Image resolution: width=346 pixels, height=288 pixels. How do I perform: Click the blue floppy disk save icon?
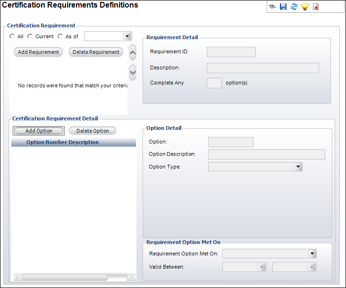283,7
